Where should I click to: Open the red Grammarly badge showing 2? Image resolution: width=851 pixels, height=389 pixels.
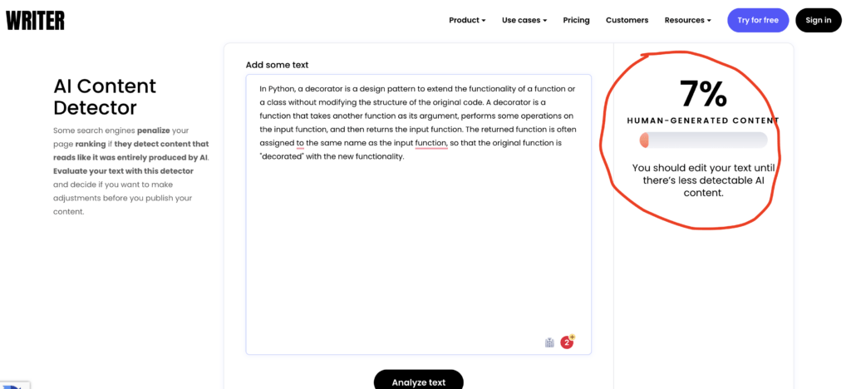click(x=567, y=342)
